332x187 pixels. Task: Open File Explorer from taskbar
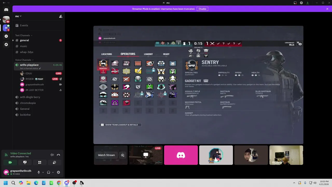click(x=29, y=183)
